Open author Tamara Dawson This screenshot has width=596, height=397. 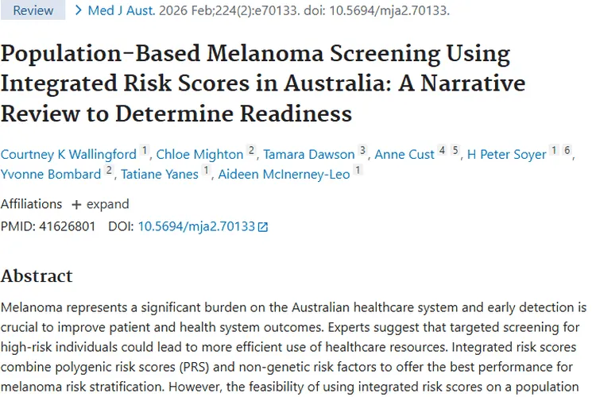[308, 154]
